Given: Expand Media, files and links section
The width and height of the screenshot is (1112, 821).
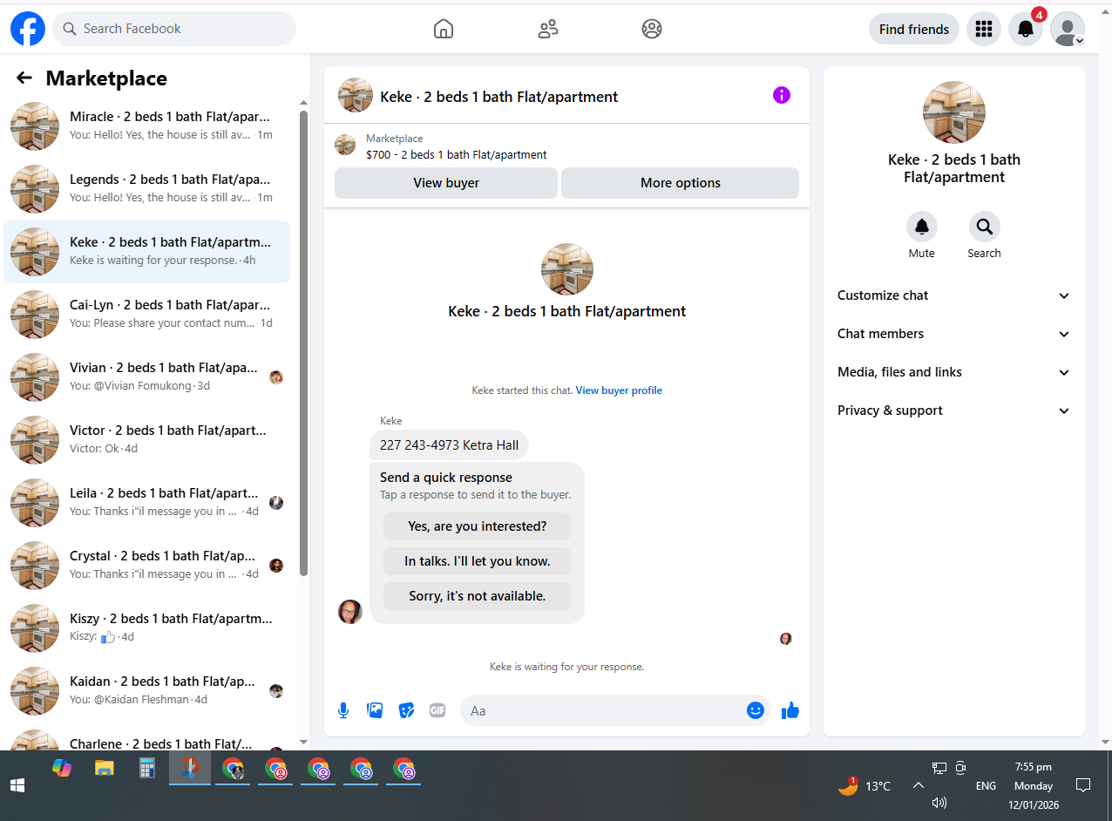Looking at the screenshot, I should (953, 372).
